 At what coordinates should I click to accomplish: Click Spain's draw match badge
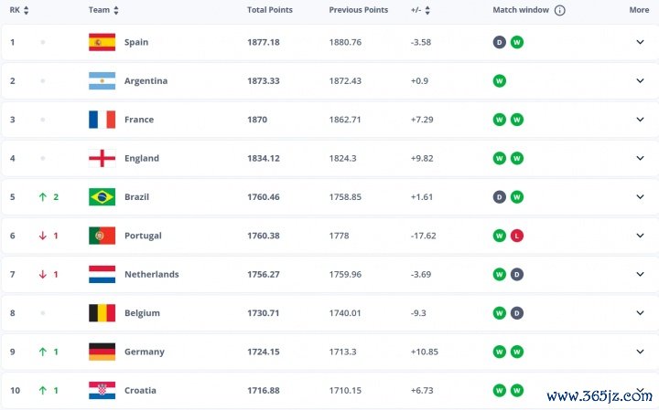(500, 42)
